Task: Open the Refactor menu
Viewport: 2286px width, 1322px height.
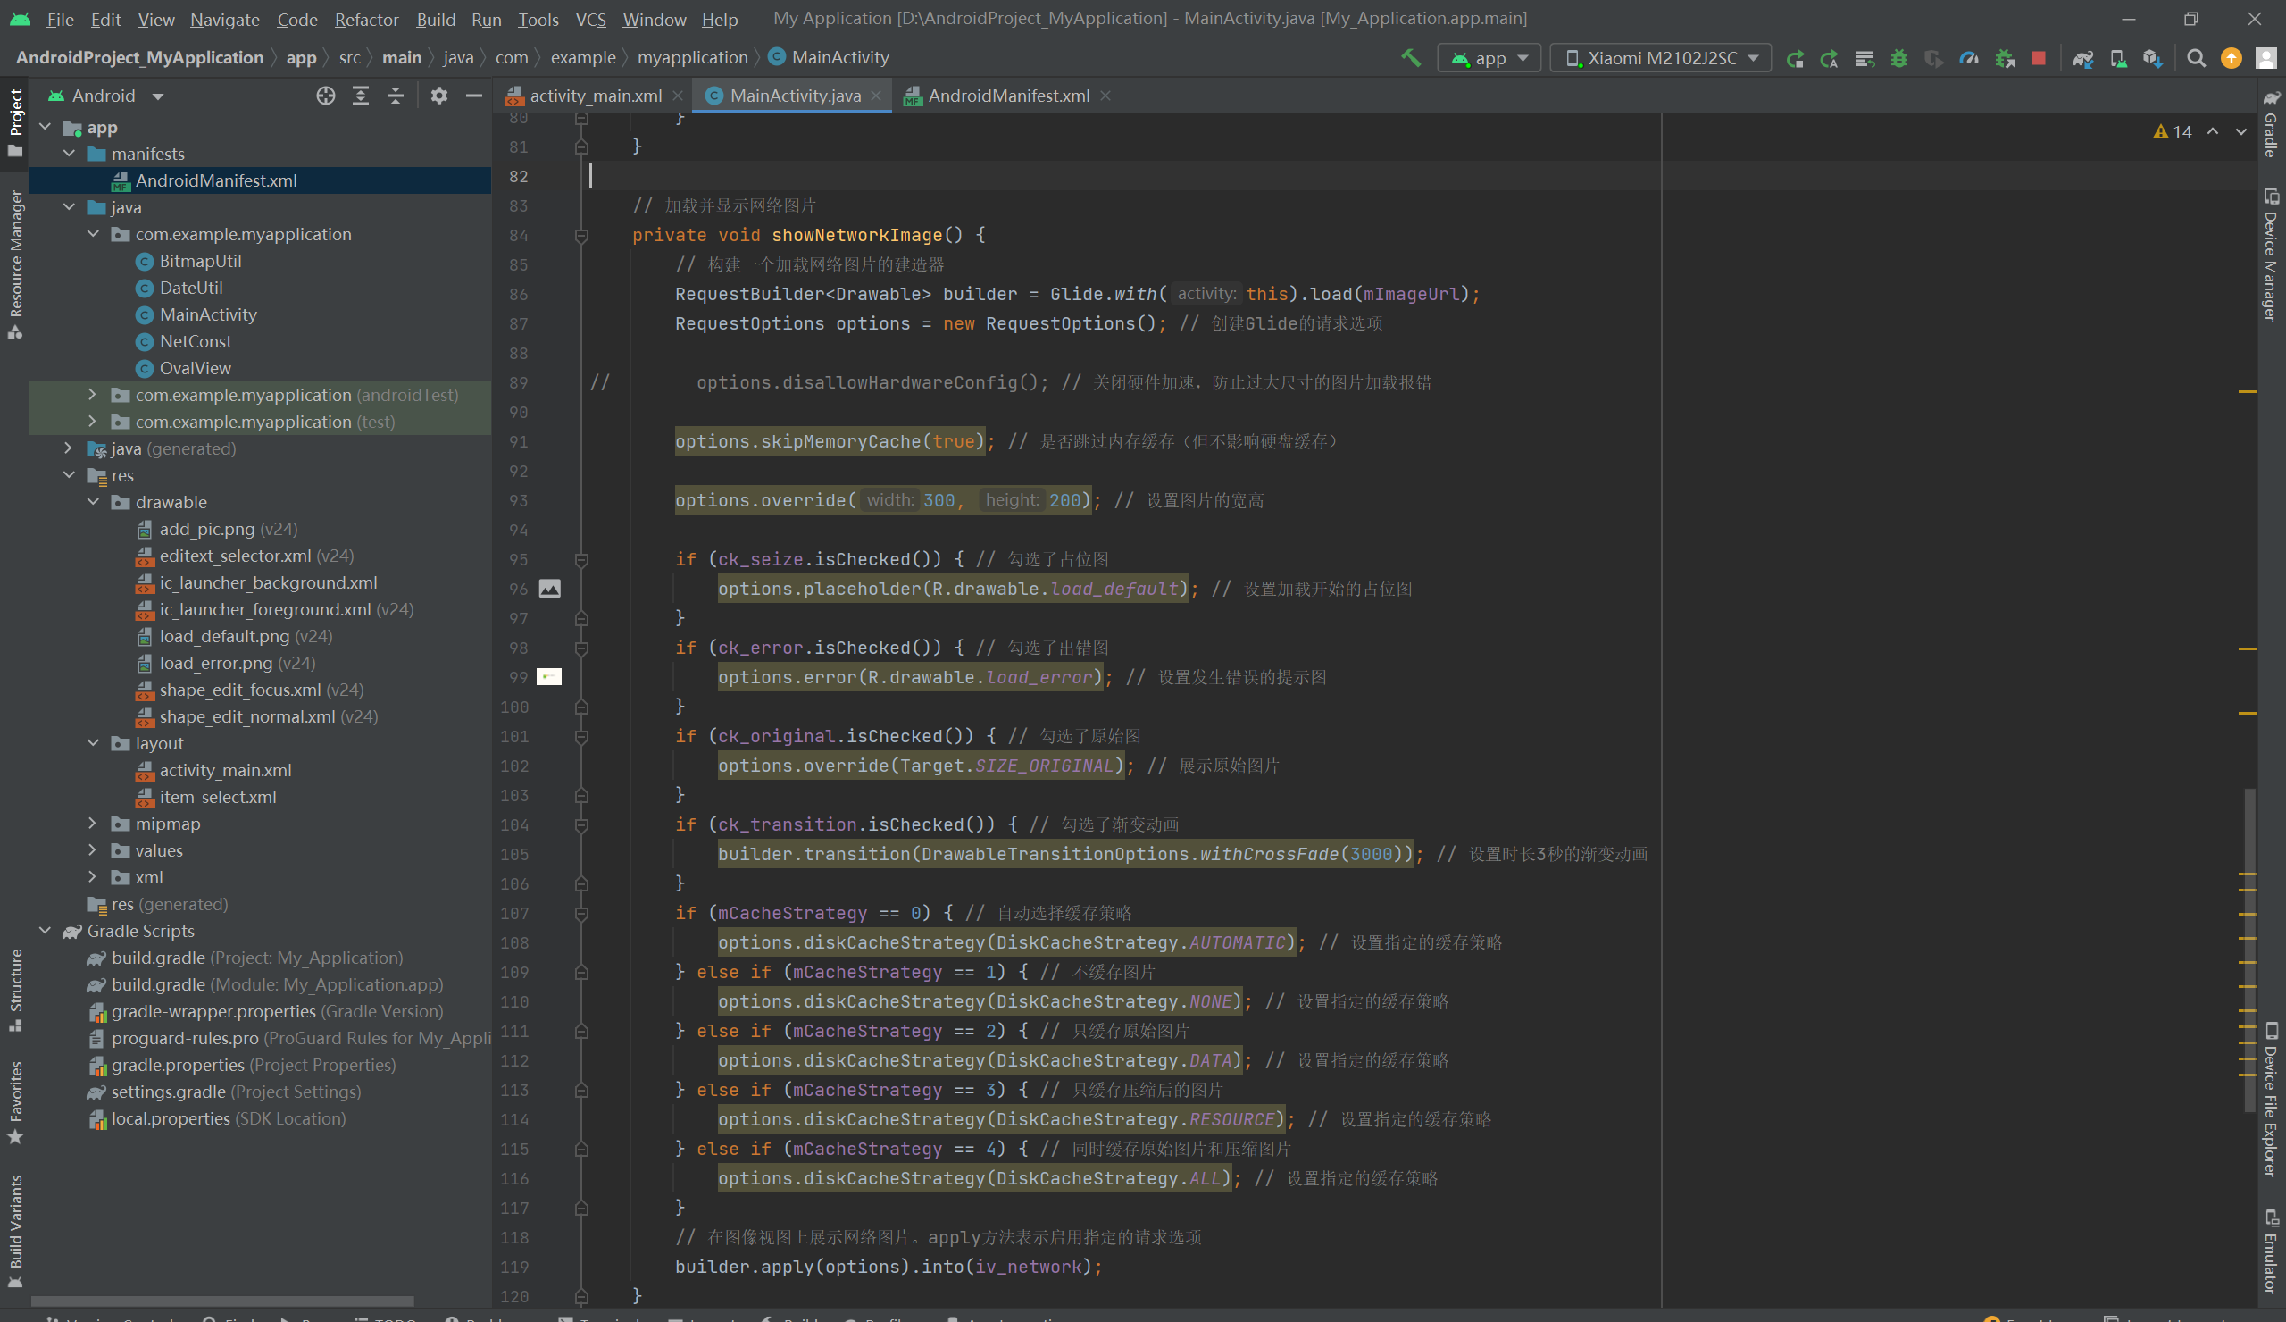Action: point(365,19)
